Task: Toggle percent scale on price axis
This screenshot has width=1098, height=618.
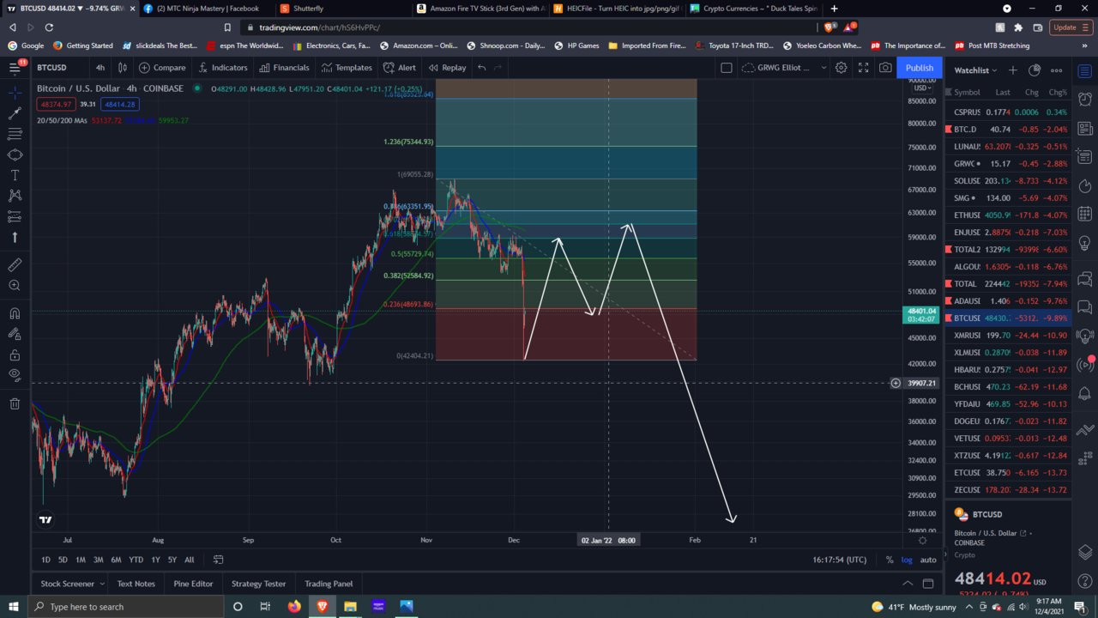Action: [890, 560]
